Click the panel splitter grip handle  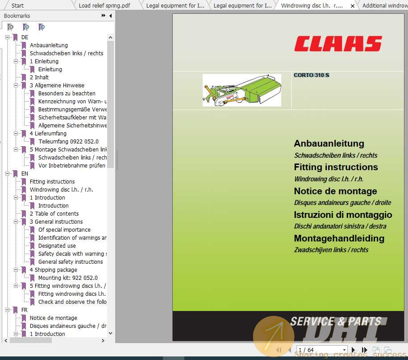tap(117, 160)
